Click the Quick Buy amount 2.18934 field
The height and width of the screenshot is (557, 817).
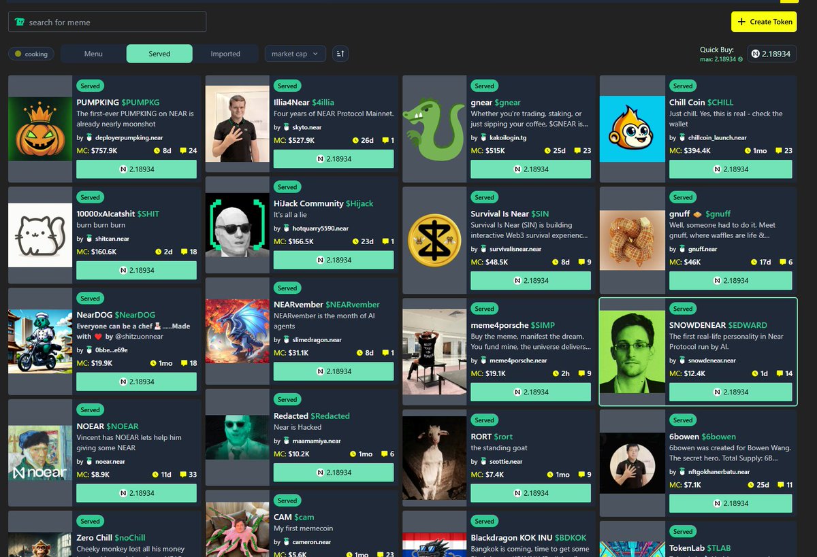[x=771, y=54]
